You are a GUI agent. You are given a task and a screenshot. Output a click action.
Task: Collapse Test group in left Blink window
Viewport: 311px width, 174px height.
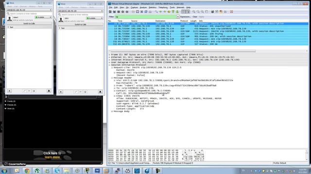(x=8, y=27)
